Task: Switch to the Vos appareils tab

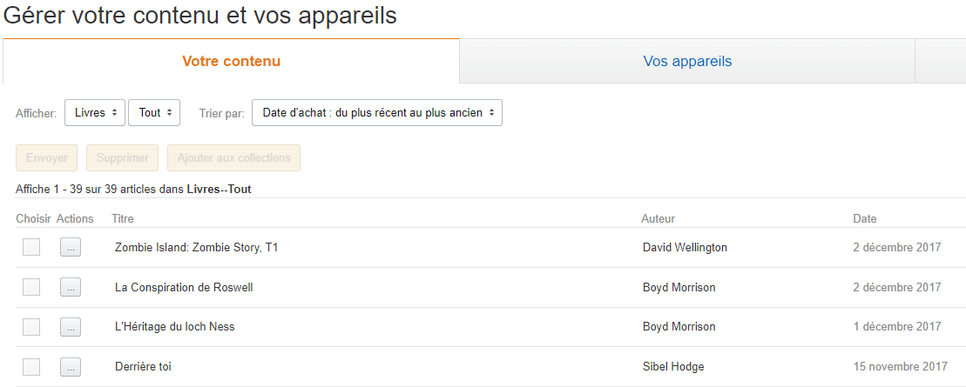Action: (687, 62)
